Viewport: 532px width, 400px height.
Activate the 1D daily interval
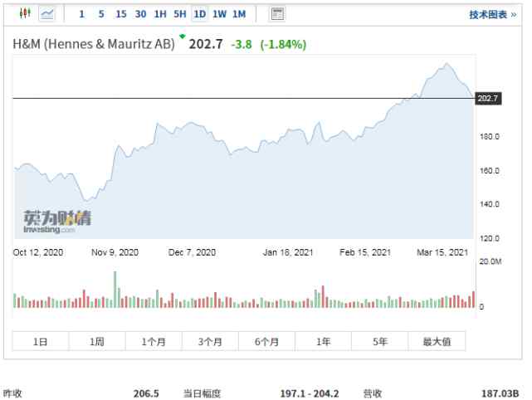pos(199,14)
